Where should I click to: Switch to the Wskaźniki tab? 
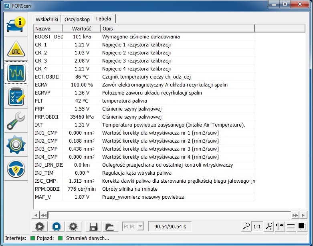click(47, 19)
